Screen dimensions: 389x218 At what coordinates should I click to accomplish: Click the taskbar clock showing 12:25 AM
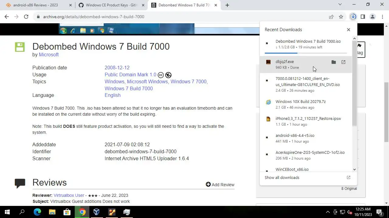[363, 212]
